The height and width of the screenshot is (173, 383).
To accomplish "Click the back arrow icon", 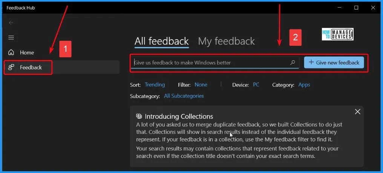I will point(11,23).
